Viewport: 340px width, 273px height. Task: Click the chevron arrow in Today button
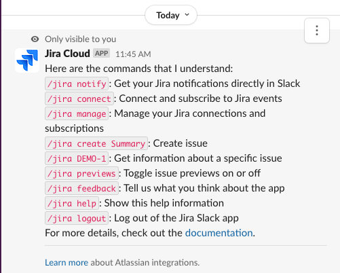tap(187, 15)
